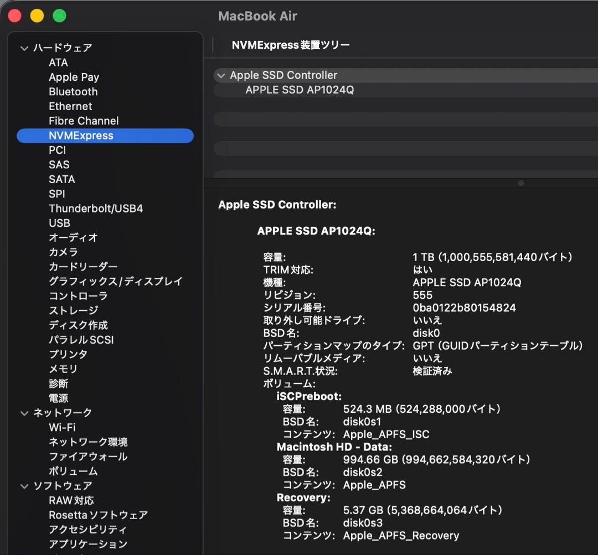Collapse the ネットワーク disclosure triangle

[x=24, y=412]
